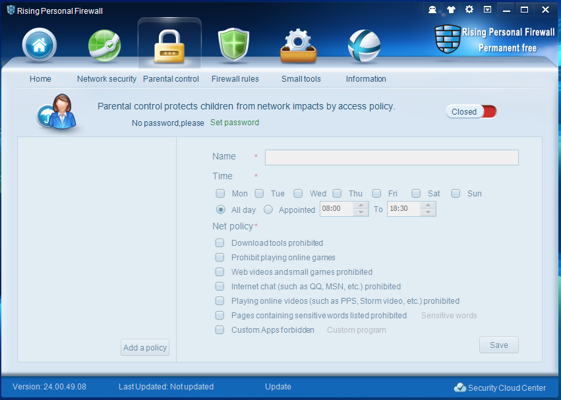
Task: Click the Last Updated: Not updated text
Action: pyautogui.click(x=166, y=387)
